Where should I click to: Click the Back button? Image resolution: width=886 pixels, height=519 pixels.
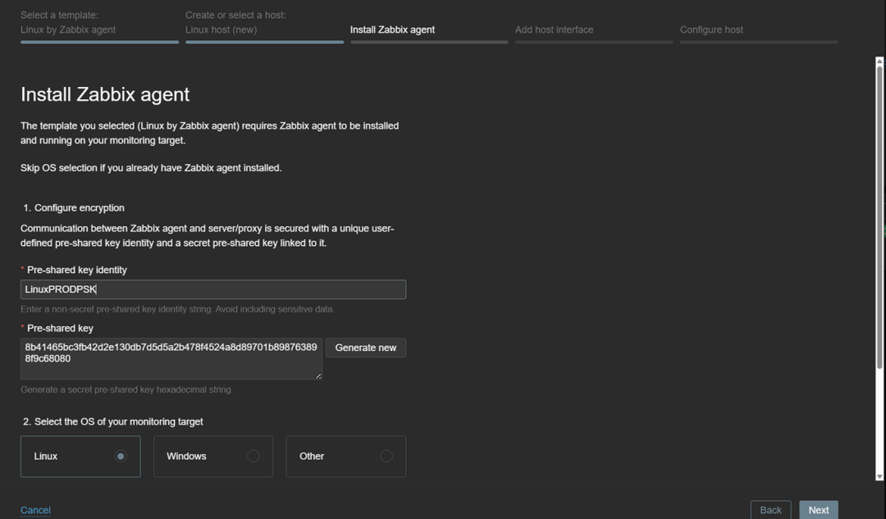770,510
